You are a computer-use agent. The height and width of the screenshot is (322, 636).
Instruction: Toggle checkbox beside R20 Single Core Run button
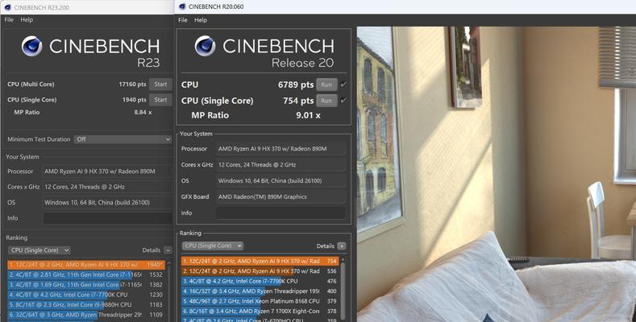coord(343,100)
